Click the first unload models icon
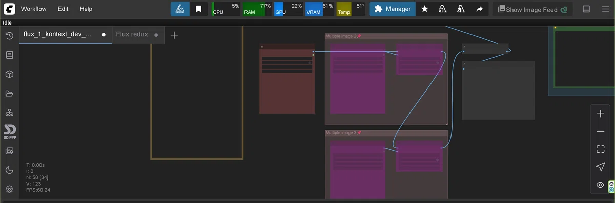Screen dimensions: 615x203 click(443, 9)
